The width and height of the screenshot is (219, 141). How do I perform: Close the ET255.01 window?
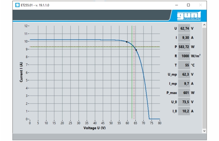pos(200,5)
